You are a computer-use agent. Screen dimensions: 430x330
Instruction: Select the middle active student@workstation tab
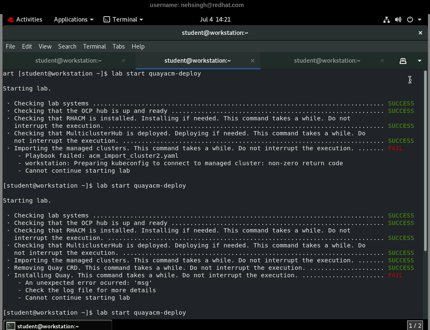(x=197, y=61)
